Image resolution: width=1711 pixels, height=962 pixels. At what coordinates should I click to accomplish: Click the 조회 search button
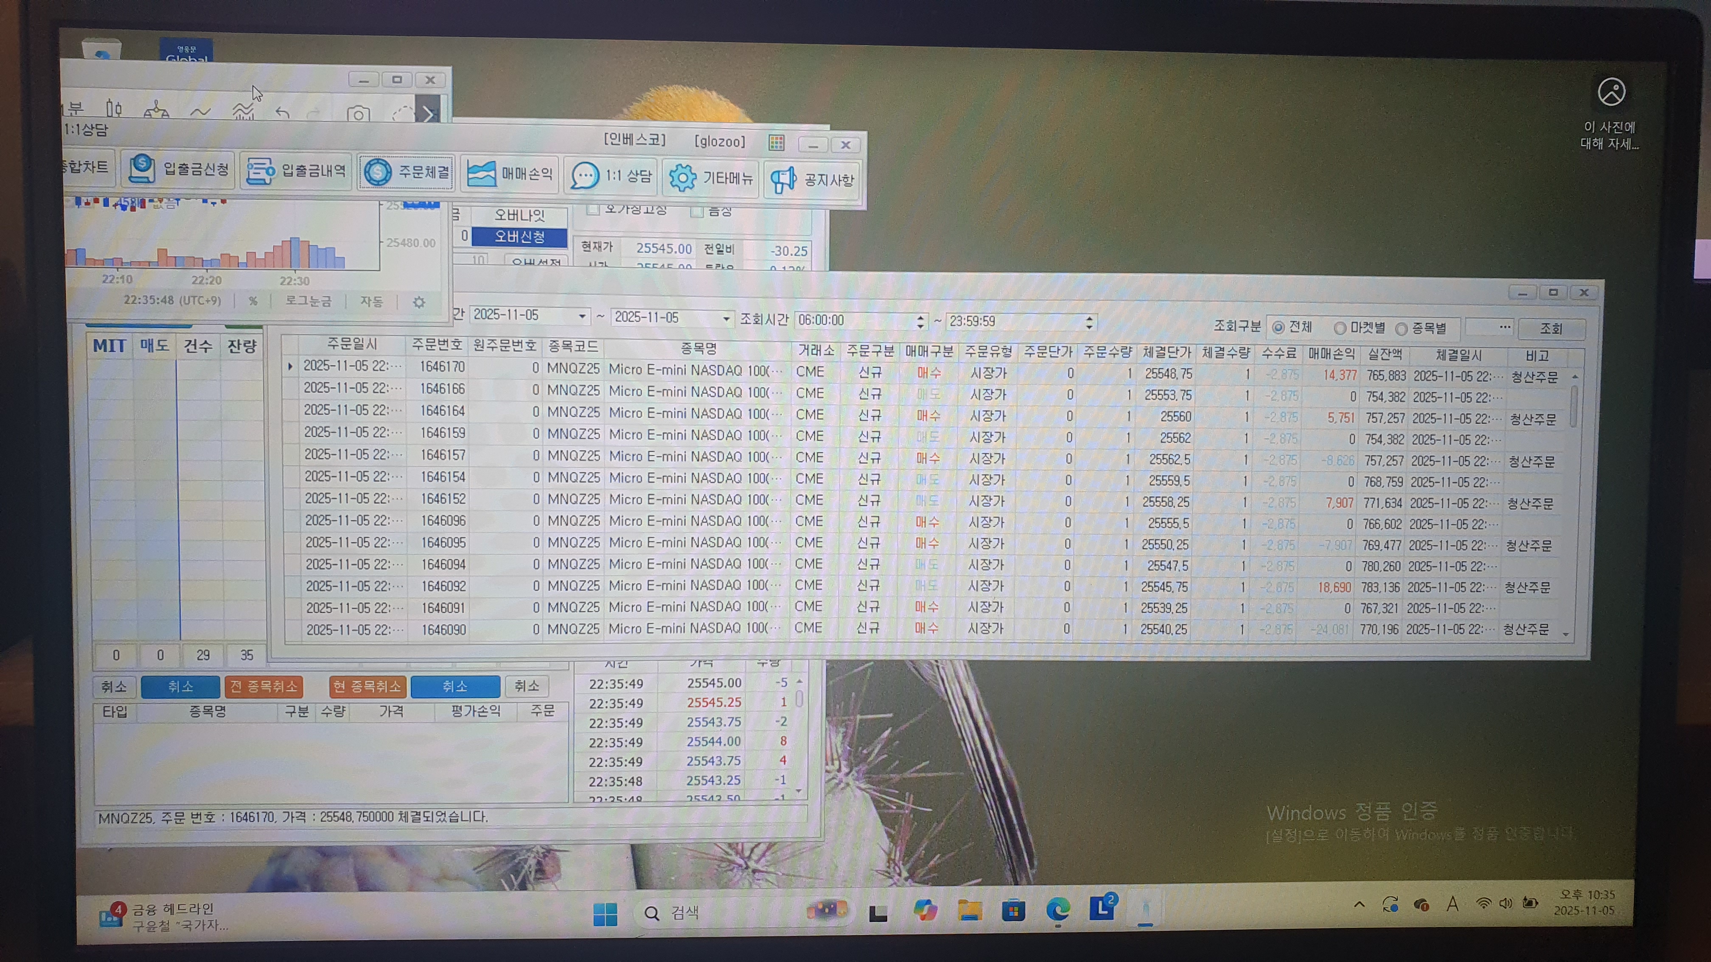click(1551, 329)
